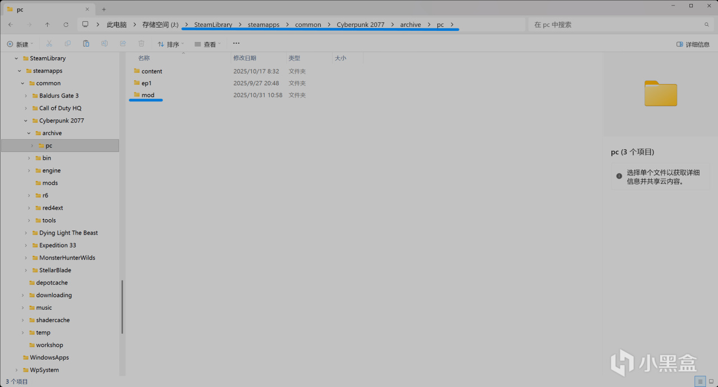Click navigation pane vertical scrollbar
This screenshot has height=387, width=718.
tap(122, 307)
